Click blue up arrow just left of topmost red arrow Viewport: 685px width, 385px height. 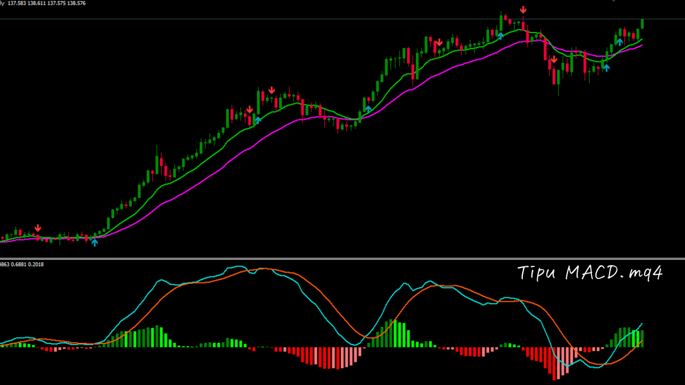click(501, 36)
